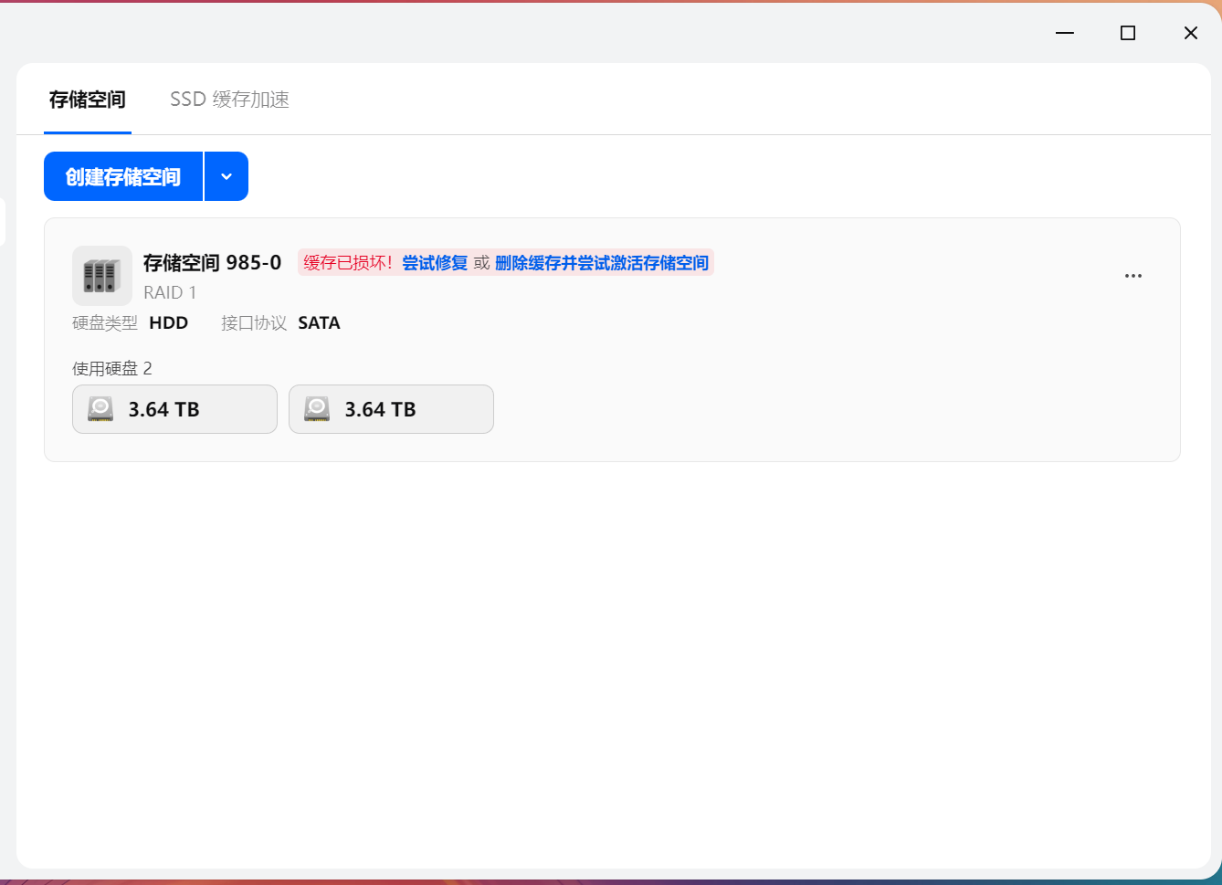Select the second 3.64 TB disk chip

click(391, 409)
